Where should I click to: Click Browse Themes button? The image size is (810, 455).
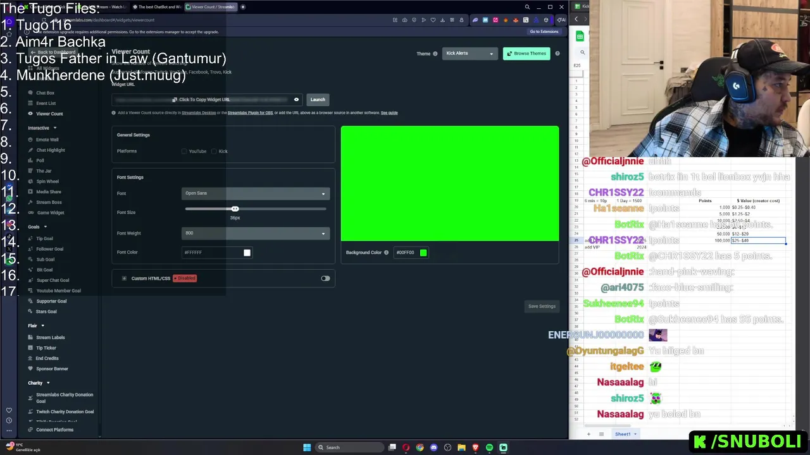526,54
